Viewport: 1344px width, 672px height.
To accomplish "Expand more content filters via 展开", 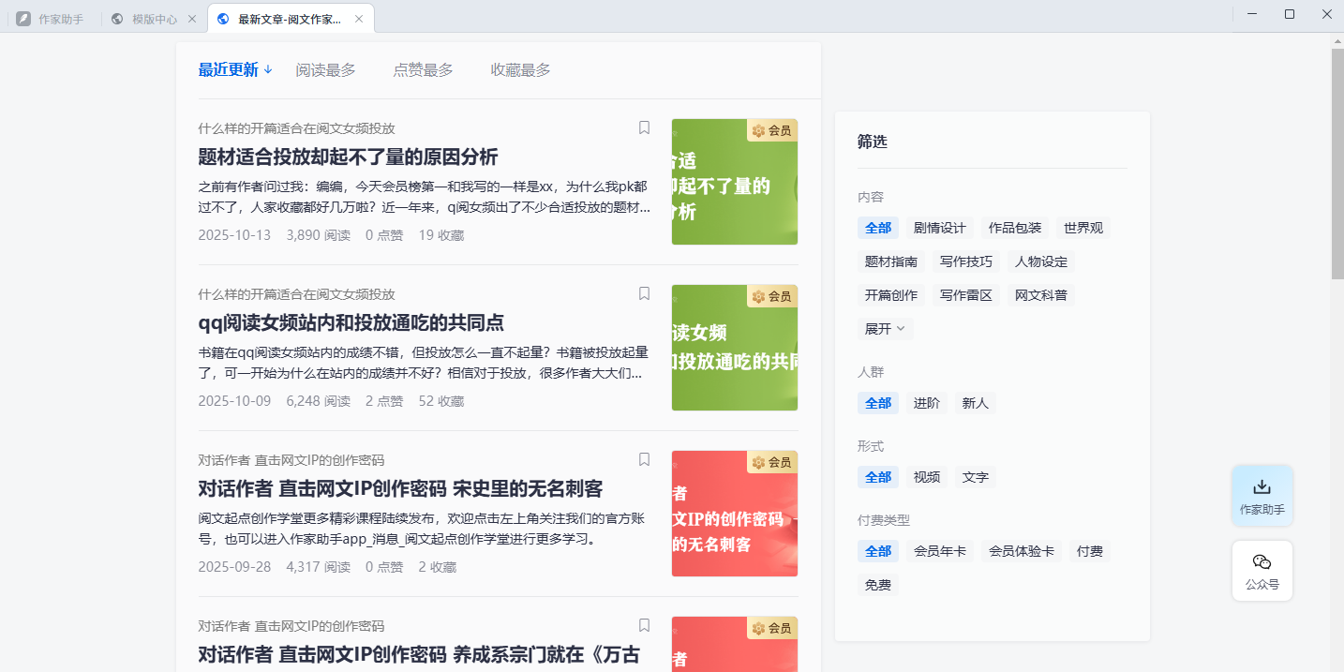I will pos(884,328).
